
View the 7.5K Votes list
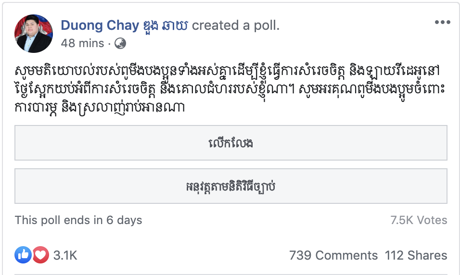[x=419, y=220]
